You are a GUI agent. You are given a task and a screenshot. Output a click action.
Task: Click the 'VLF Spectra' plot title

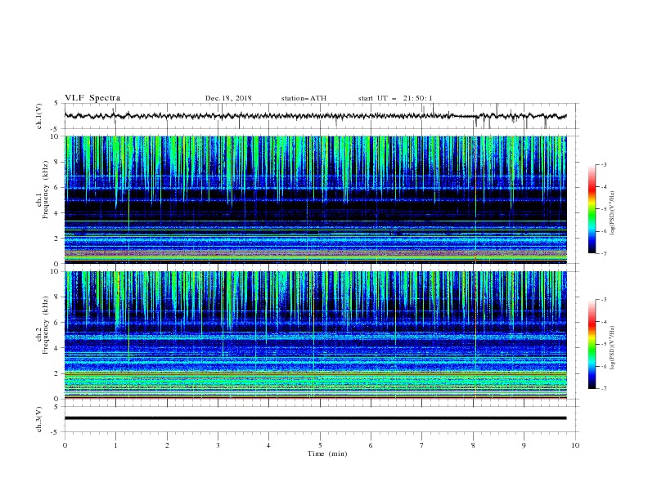tap(92, 98)
